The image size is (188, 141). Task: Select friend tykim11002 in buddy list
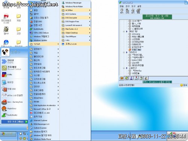click(x=137, y=60)
